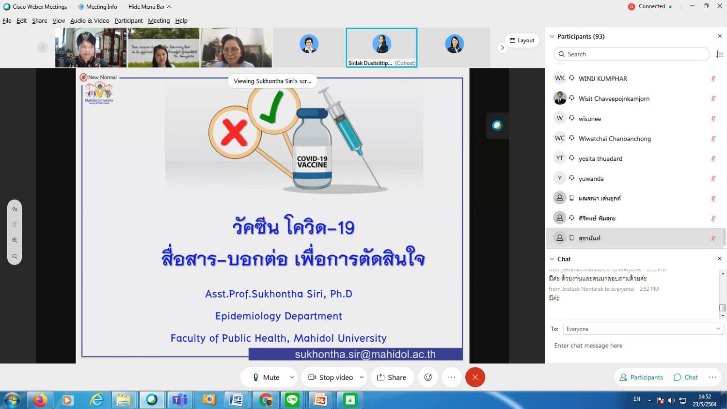The image size is (727, 409).
Task: Open the Help menu
Action: tap(181, 21)
